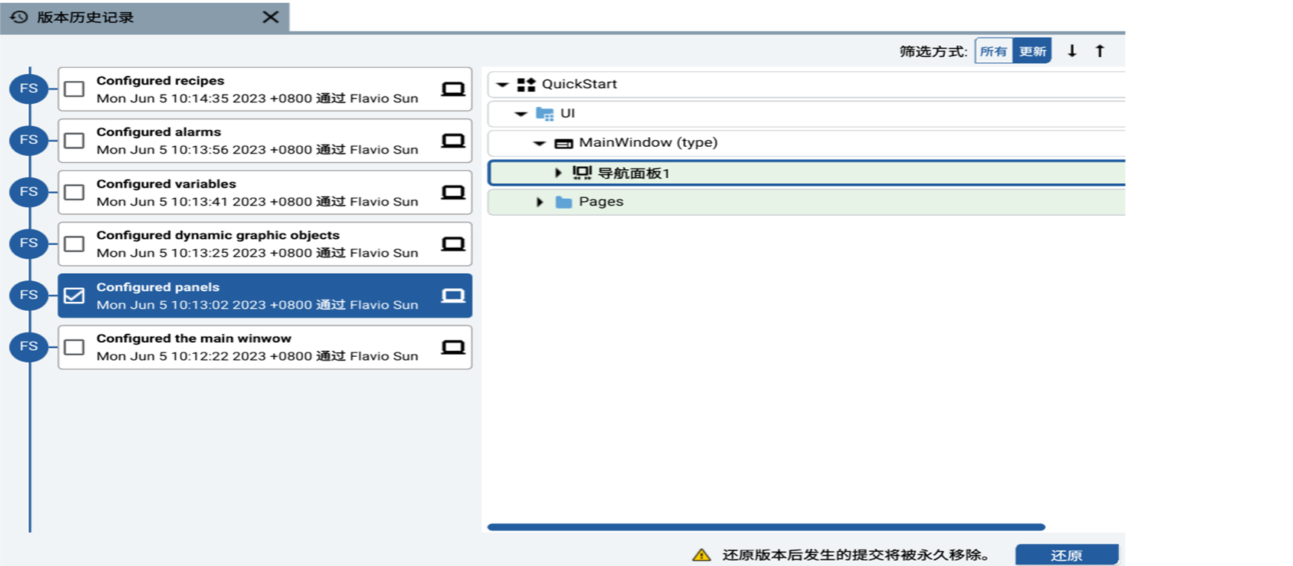Uncheck the Configured panels checkbox
Viewport: 1293px width, 566px height.
coord(74,295)
